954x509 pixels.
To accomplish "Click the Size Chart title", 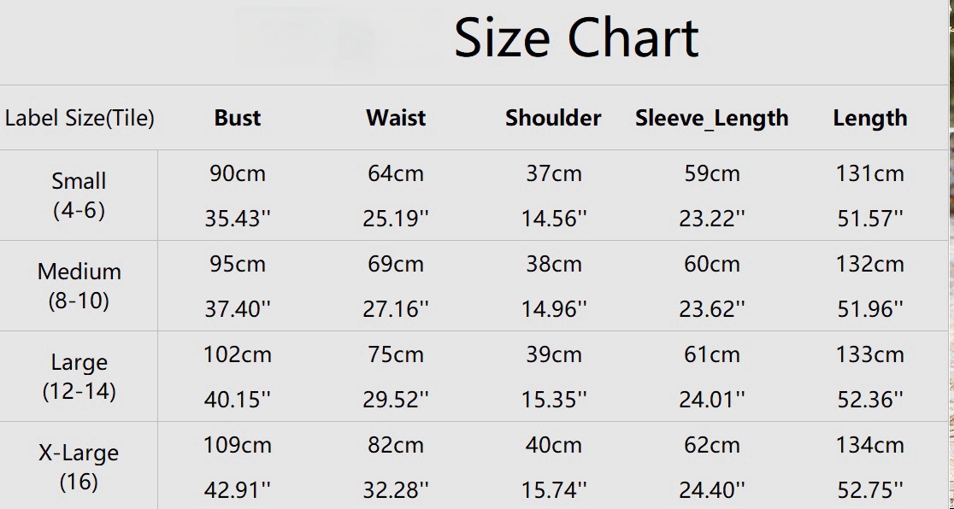I will [576, 38].
